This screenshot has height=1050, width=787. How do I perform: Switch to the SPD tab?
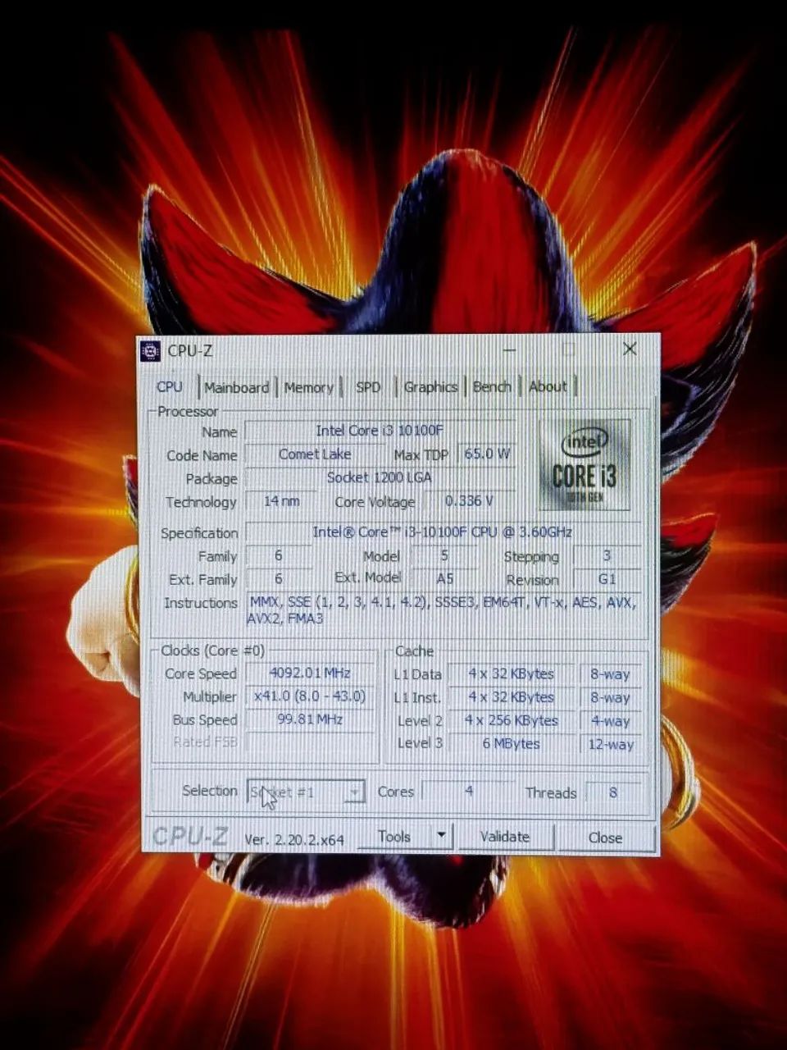(x=368, y=387)
